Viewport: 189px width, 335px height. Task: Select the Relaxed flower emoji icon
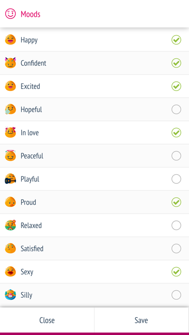click(10, 225)
